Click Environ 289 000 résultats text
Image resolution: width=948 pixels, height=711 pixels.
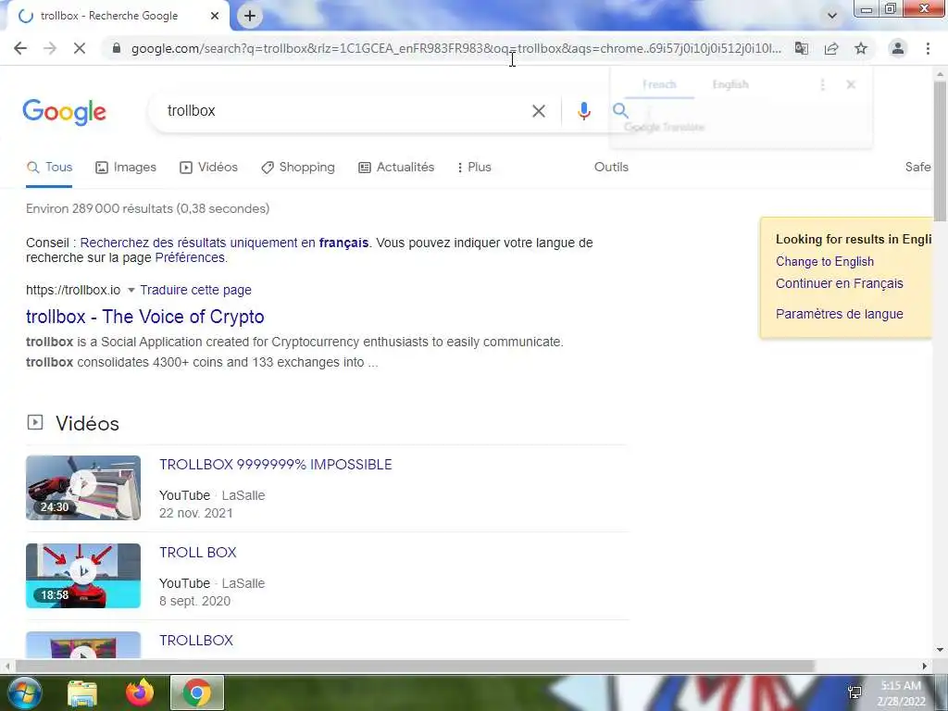147,208
